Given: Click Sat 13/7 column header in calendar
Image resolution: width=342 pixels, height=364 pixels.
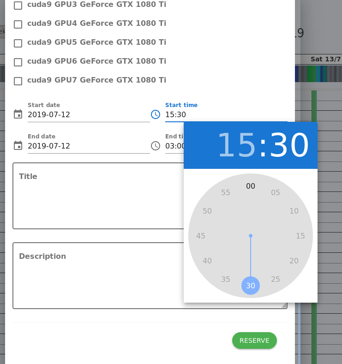Looking at the screenshot, I should pyautogui.click(x=325, y=59).
